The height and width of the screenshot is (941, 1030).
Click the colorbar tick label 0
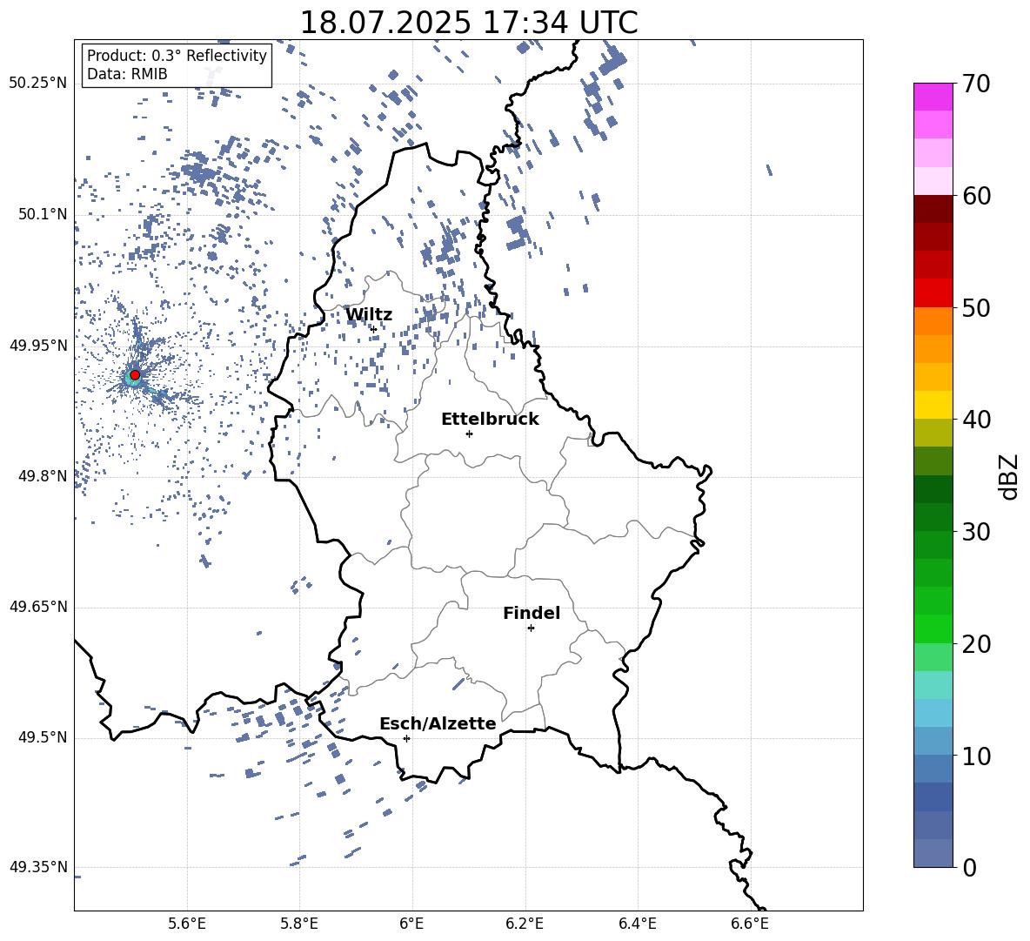tap(970, 867)
